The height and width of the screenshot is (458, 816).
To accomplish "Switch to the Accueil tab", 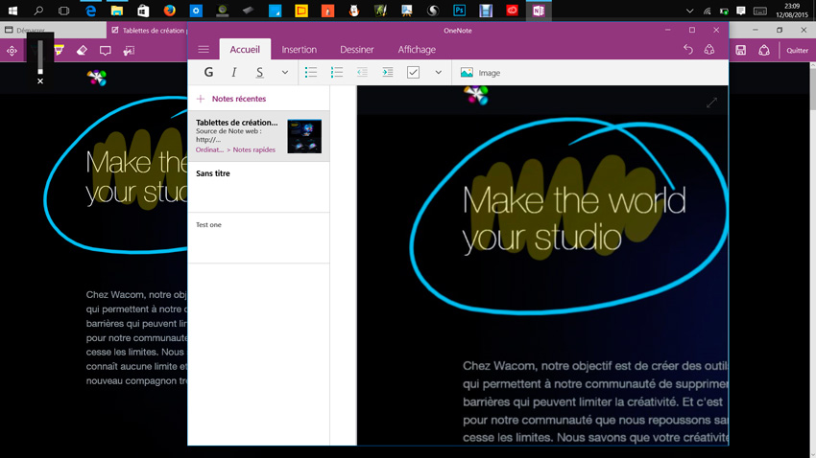I will tap(245, 49).
